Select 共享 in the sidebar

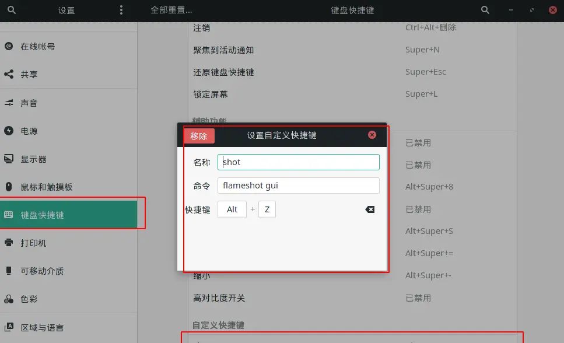pyautogui.click(x=68, y=74)
